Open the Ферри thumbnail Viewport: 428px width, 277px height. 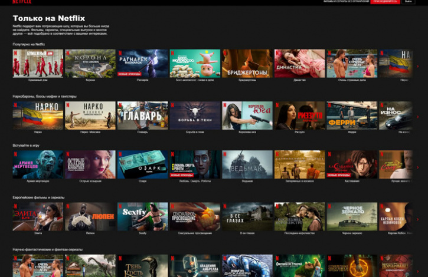click(352, 116)
